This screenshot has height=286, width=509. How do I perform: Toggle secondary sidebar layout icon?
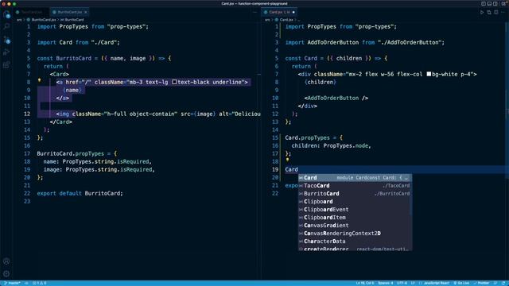tap(495, 3)
